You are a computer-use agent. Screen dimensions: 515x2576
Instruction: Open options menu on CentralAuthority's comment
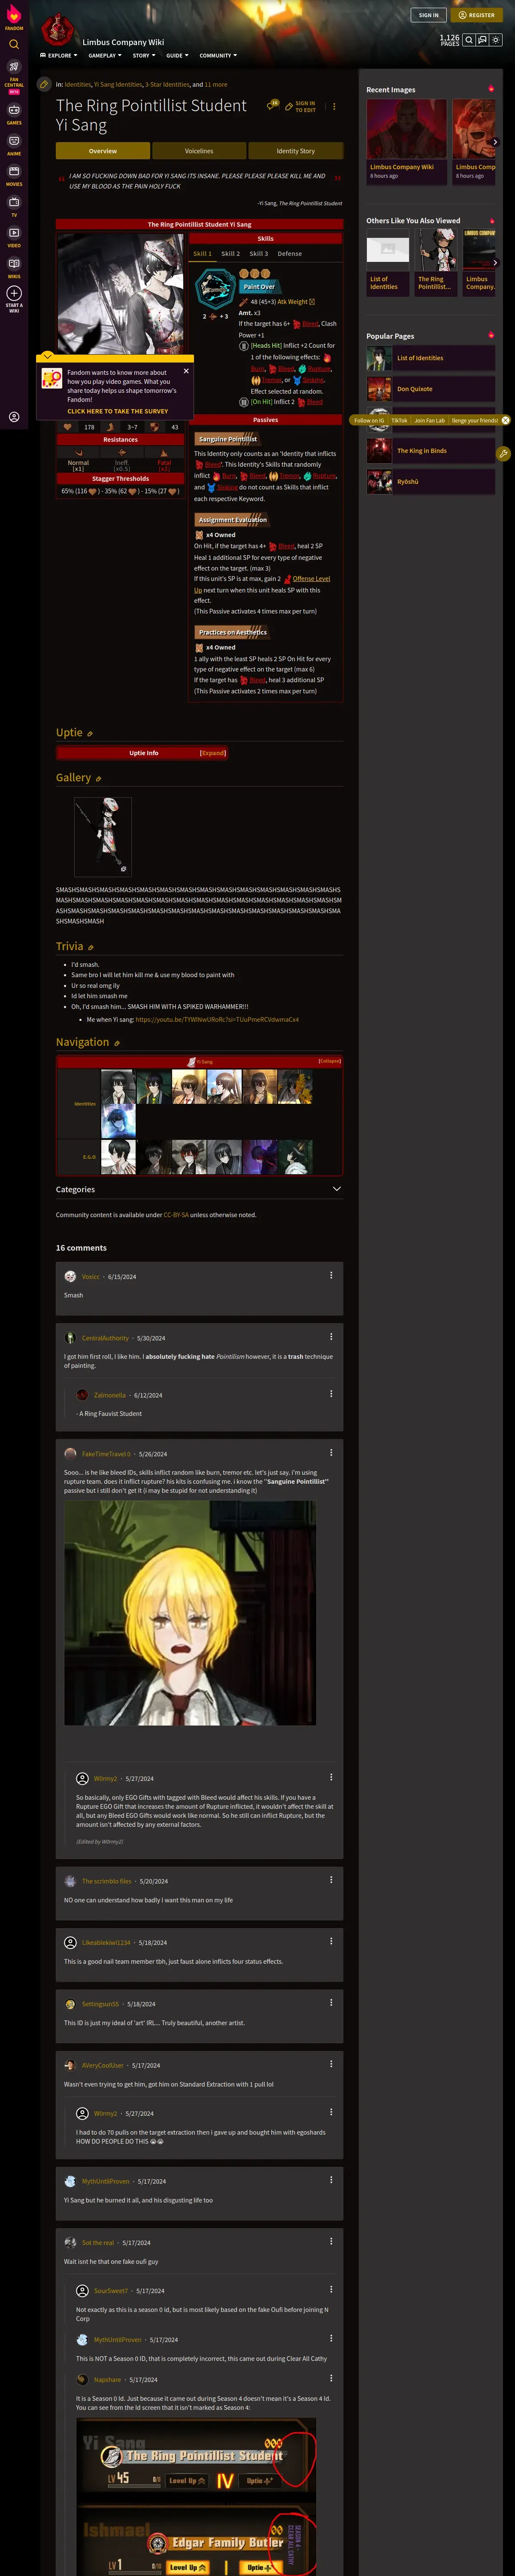pos(331,1336)
